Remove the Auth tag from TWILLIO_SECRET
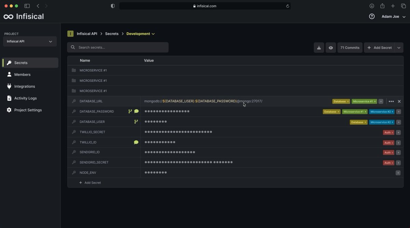 click(392, 132)
